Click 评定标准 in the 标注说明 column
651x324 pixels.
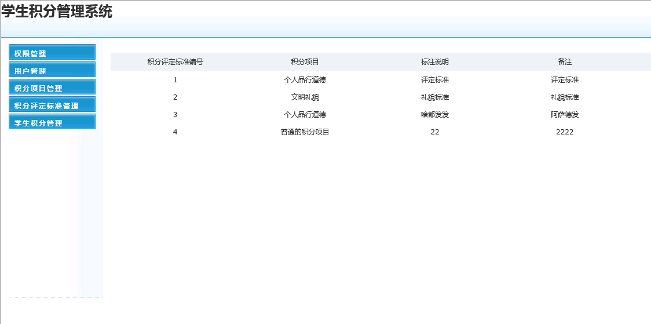[435, 80]
